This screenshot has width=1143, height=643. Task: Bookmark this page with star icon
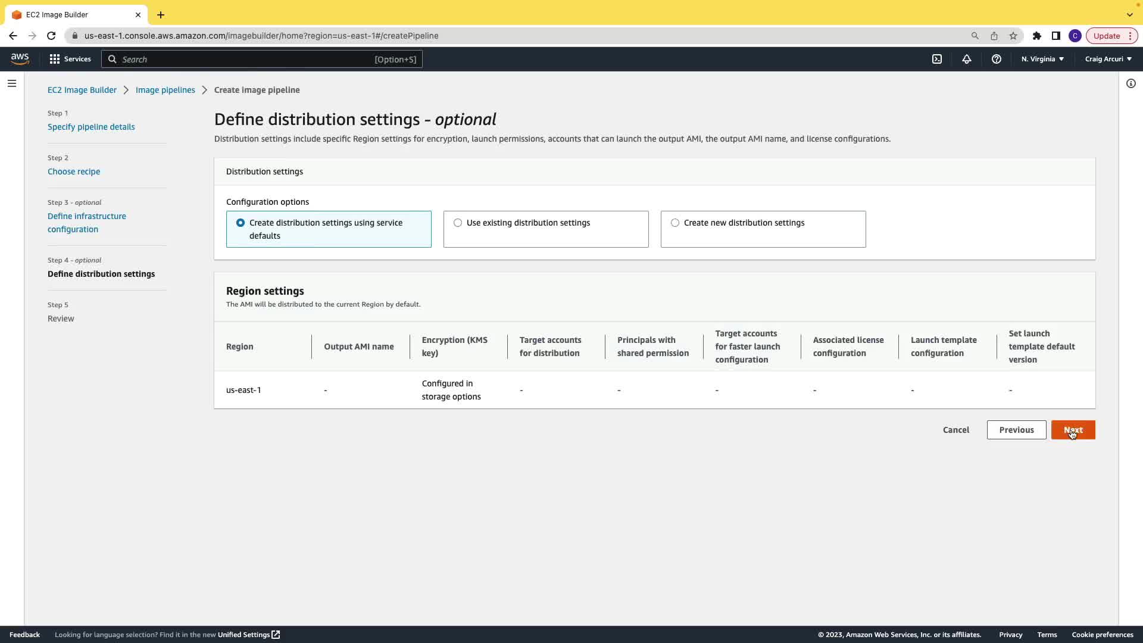pos(1013,36)
